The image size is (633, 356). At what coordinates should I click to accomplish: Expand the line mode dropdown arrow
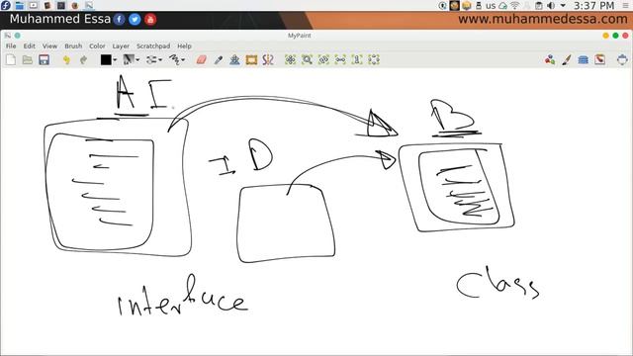click(184, 60)
